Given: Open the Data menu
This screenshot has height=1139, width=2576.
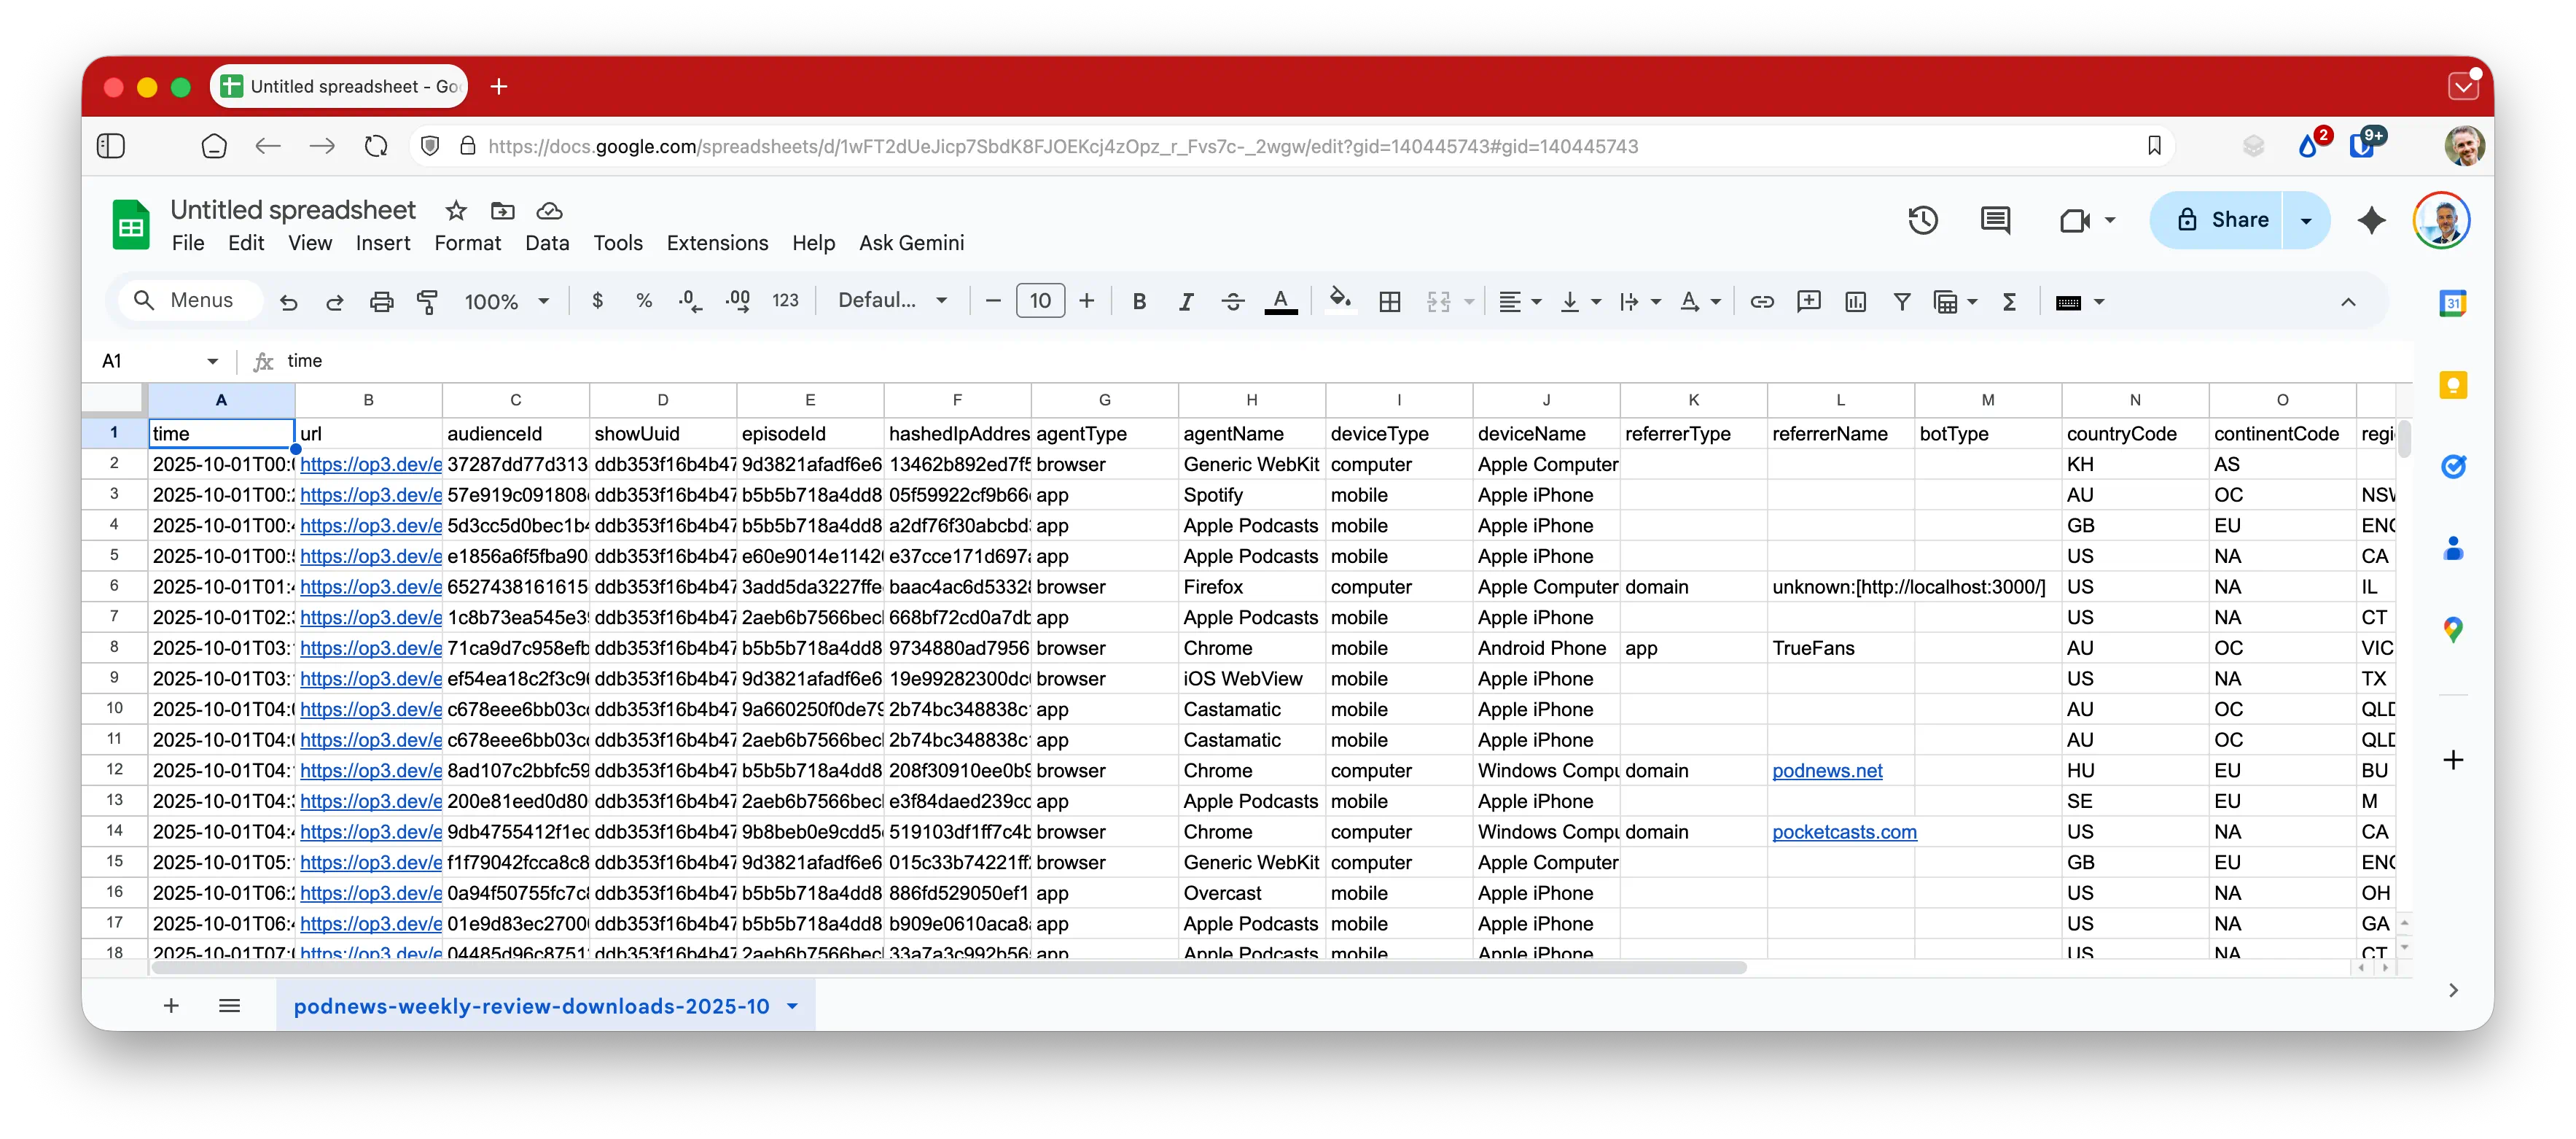Looking at the screenshot, I should [x=547, y=243].
